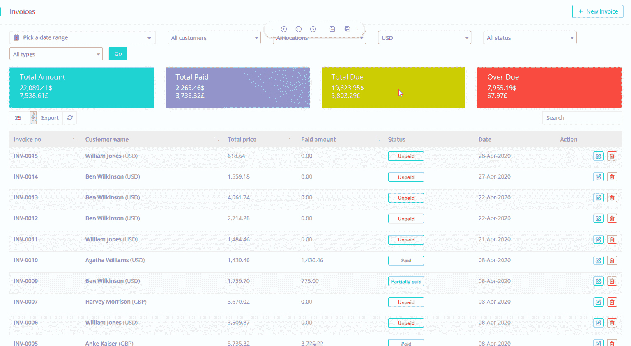Click the Export button
This screenshot has height=346, width=631.
coord(50,118)
